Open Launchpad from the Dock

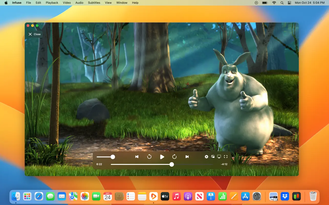27,196
